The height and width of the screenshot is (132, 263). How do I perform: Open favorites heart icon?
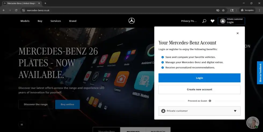coord(213,21)
